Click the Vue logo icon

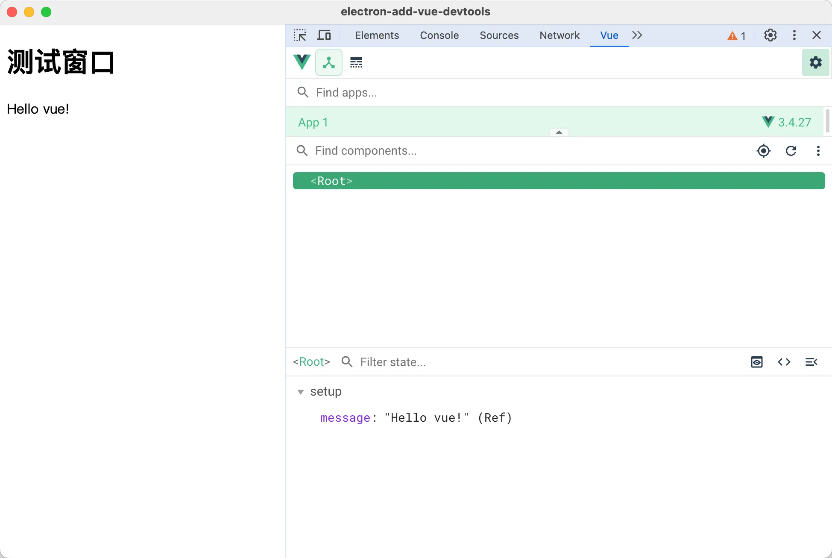tap(302, 62)
